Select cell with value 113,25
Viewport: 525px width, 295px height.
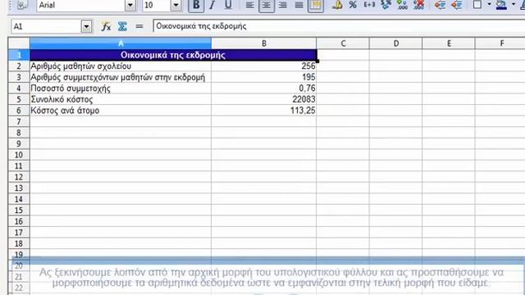pyautogui.click(x=264, y=111)
